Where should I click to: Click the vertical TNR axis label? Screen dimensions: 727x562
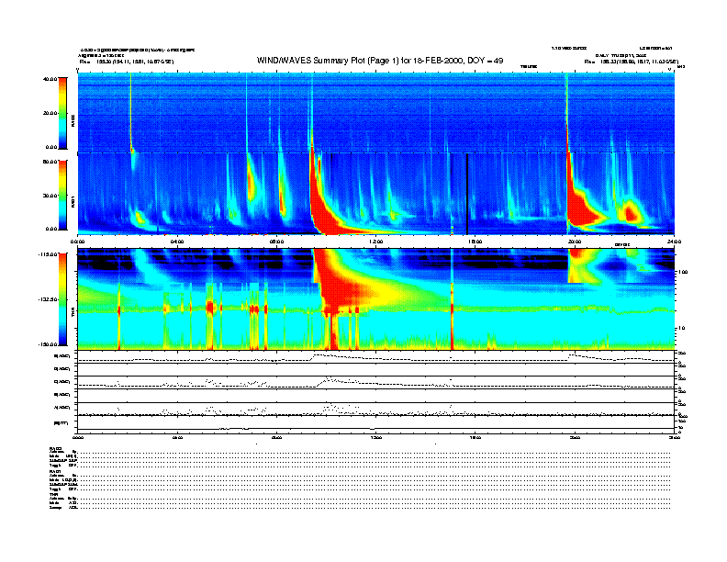point(73,313)
